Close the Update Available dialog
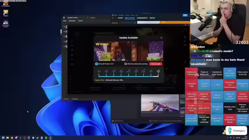The height and width of the screenshot is (140, 249). (x=161, y=38)
